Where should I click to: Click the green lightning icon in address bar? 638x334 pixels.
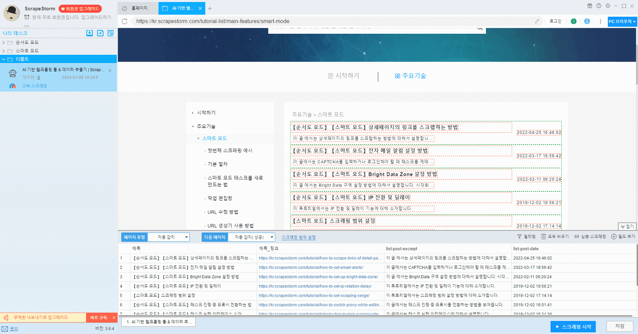(x=574, y=21)
